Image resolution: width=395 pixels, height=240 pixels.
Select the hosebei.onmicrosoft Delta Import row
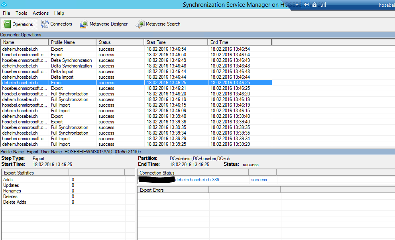(136, 71)
